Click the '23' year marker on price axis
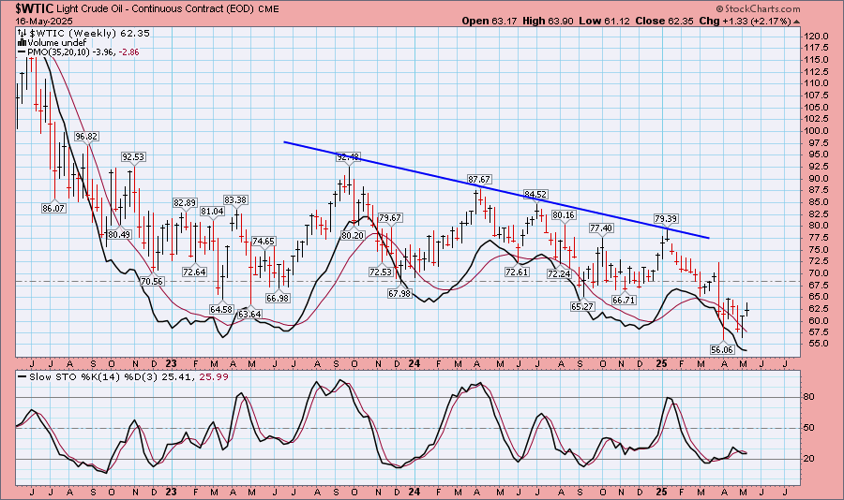The image size is (844, 500). [171, 362]
